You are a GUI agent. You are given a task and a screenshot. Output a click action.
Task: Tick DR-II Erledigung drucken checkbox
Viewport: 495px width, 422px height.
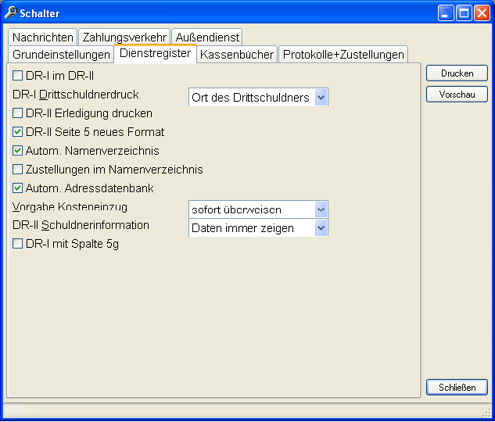(x=17, y=113)
